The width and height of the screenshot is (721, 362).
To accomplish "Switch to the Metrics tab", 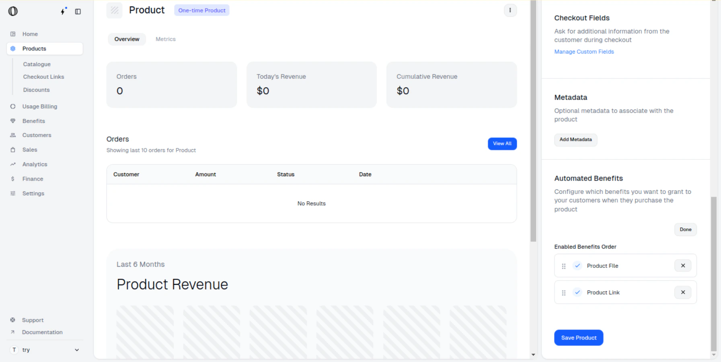I will [166, 39].
